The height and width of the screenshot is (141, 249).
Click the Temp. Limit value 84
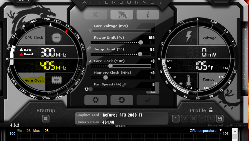152,49
